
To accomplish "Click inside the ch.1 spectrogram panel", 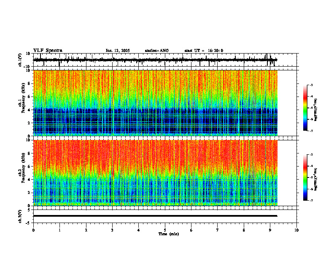I will pyautogui.click(x=155, y=103).
